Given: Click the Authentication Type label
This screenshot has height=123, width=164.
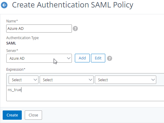Looking at the screenshot, I should (x=22, y=38).
